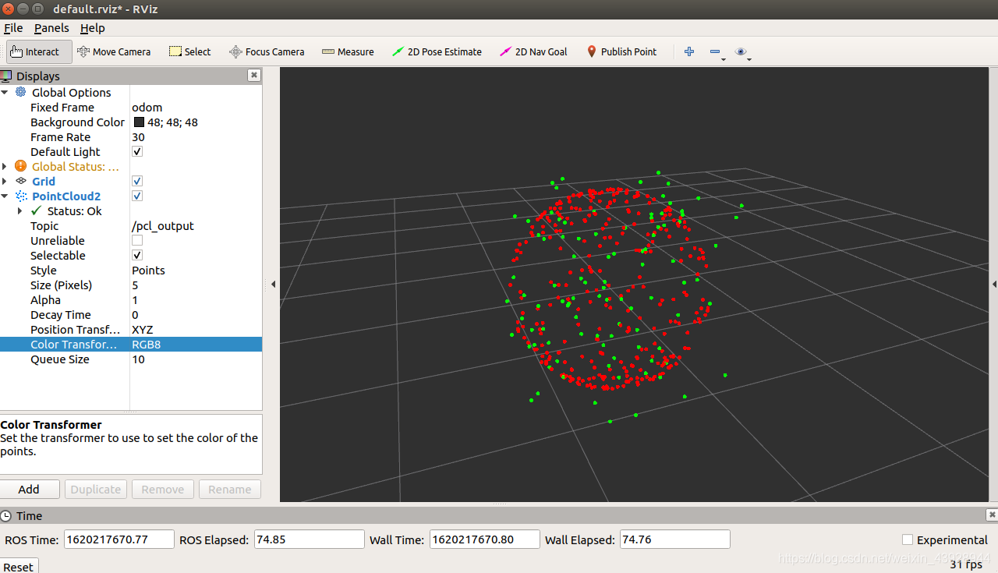Enable the Unreliable checkbox
The height and width of the screenshot is (573, 998).
coord(137,240)
